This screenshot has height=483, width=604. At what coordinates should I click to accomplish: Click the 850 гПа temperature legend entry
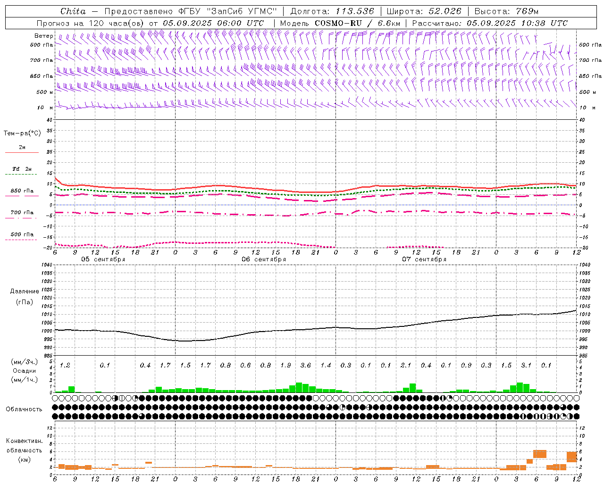click(x=22, y=191)
